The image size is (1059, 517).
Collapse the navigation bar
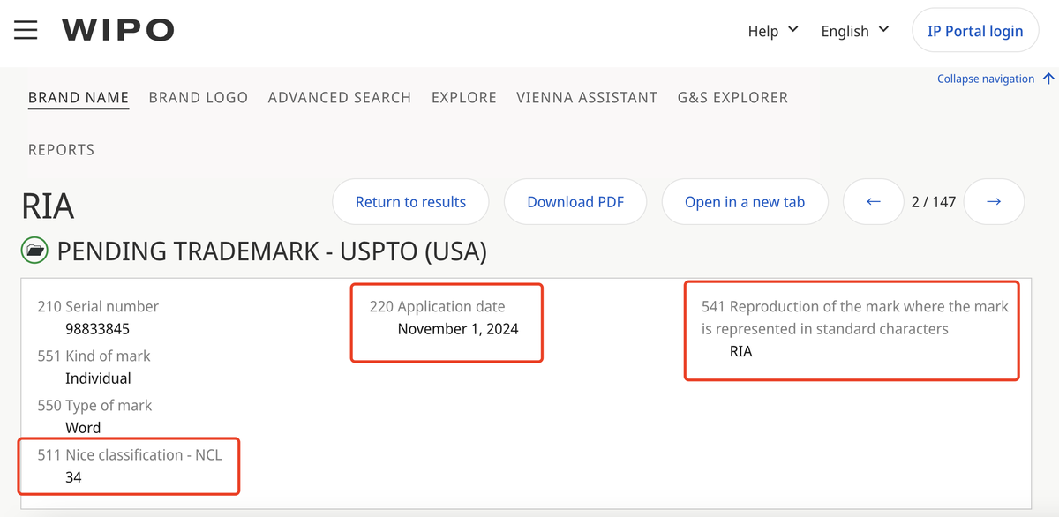pyautogui.click(x=995, y=79)
